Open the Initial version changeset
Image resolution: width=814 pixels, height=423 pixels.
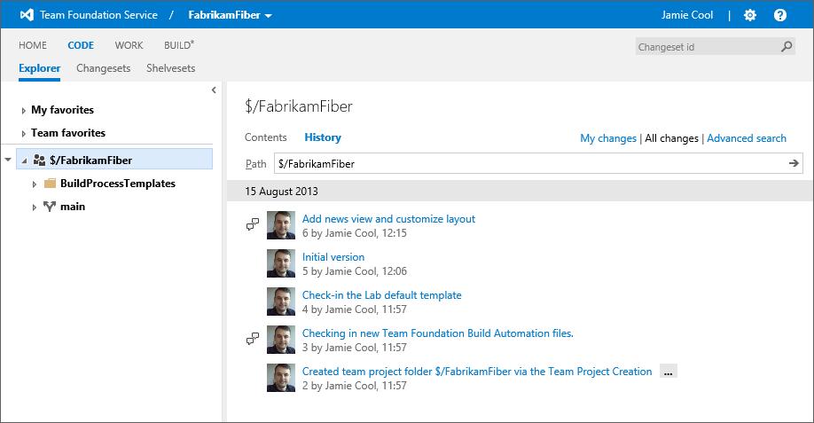click(x=333, y=257)
